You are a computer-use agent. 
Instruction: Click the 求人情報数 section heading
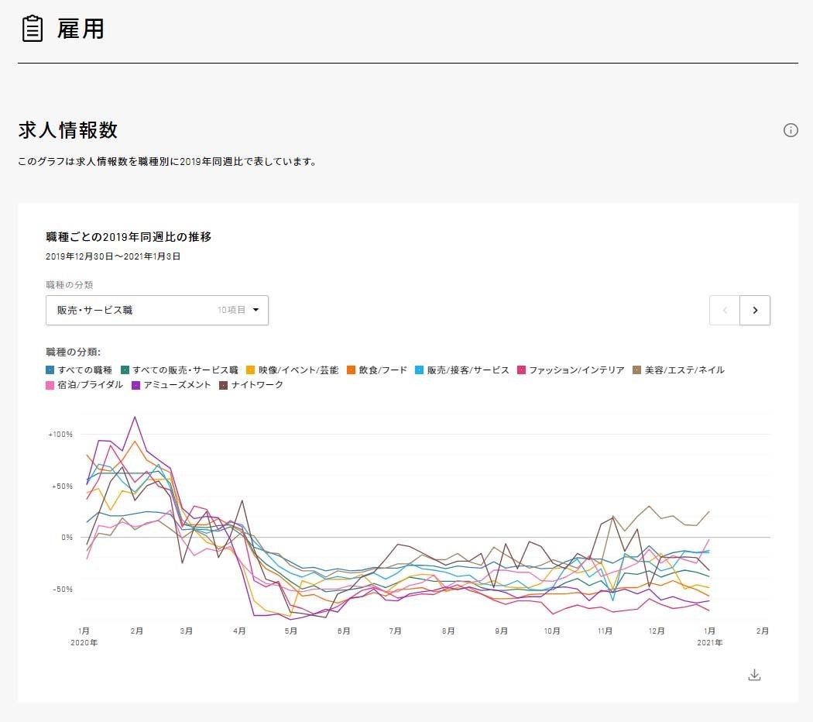click(x=68, y=130)
